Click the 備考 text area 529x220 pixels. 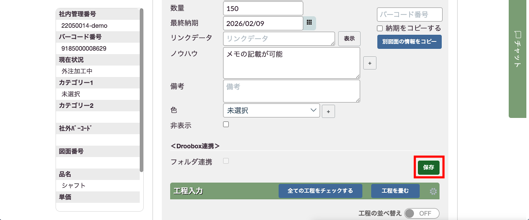[291, 91]
